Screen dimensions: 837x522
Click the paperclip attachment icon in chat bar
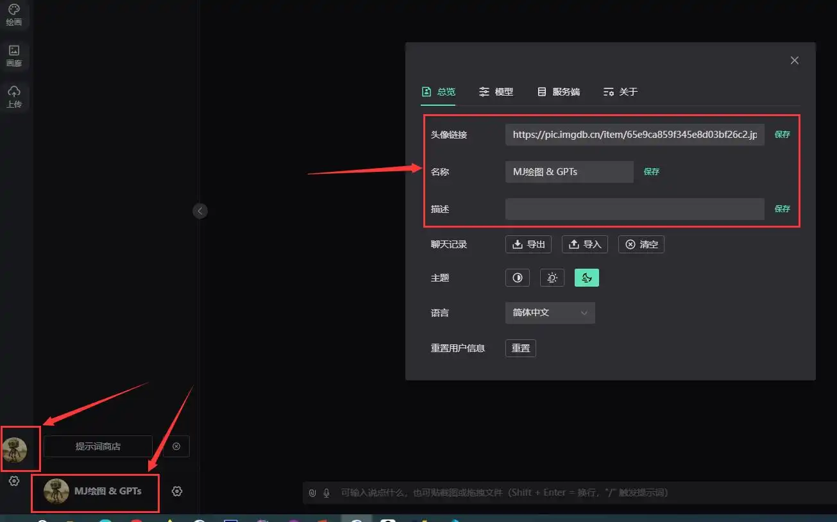pyautogui.click(x=312, y=493)
